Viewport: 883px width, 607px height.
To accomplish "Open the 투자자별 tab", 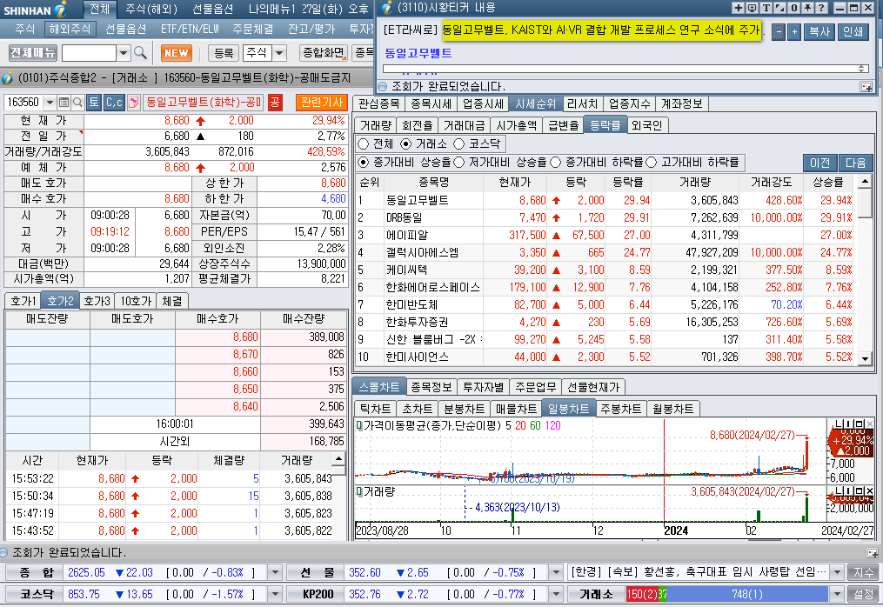I will 483,387.
